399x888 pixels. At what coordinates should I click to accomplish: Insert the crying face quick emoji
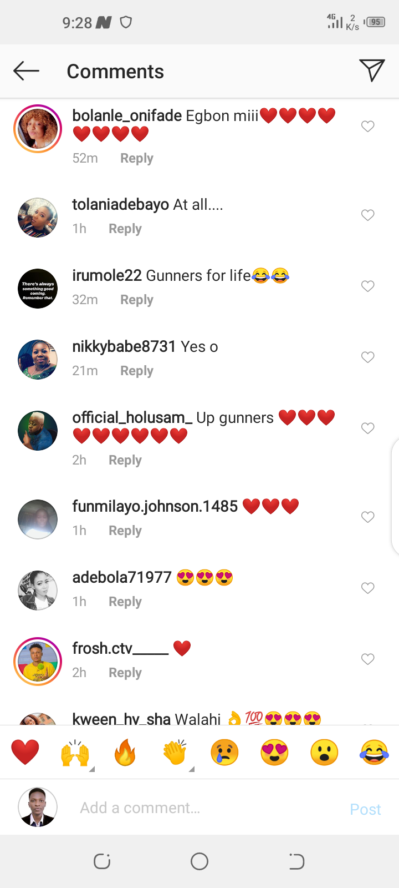coord(224,753)
